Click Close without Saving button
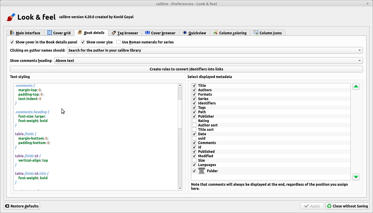Image resolution: width=373 pixels, height=213 pixels. click(x=347, y=206)
